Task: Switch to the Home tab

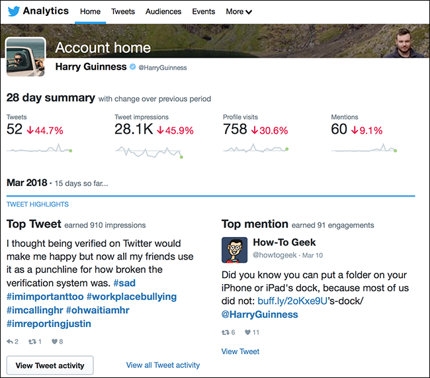Action: pyautogui.click(x=90, y=11)
